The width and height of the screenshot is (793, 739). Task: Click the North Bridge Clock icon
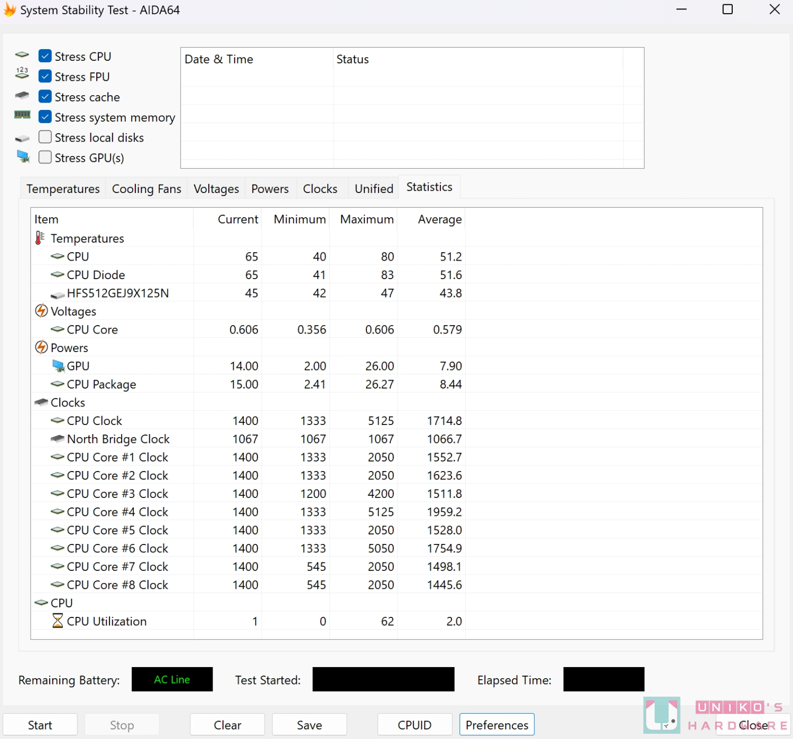(x=58, y=439)
